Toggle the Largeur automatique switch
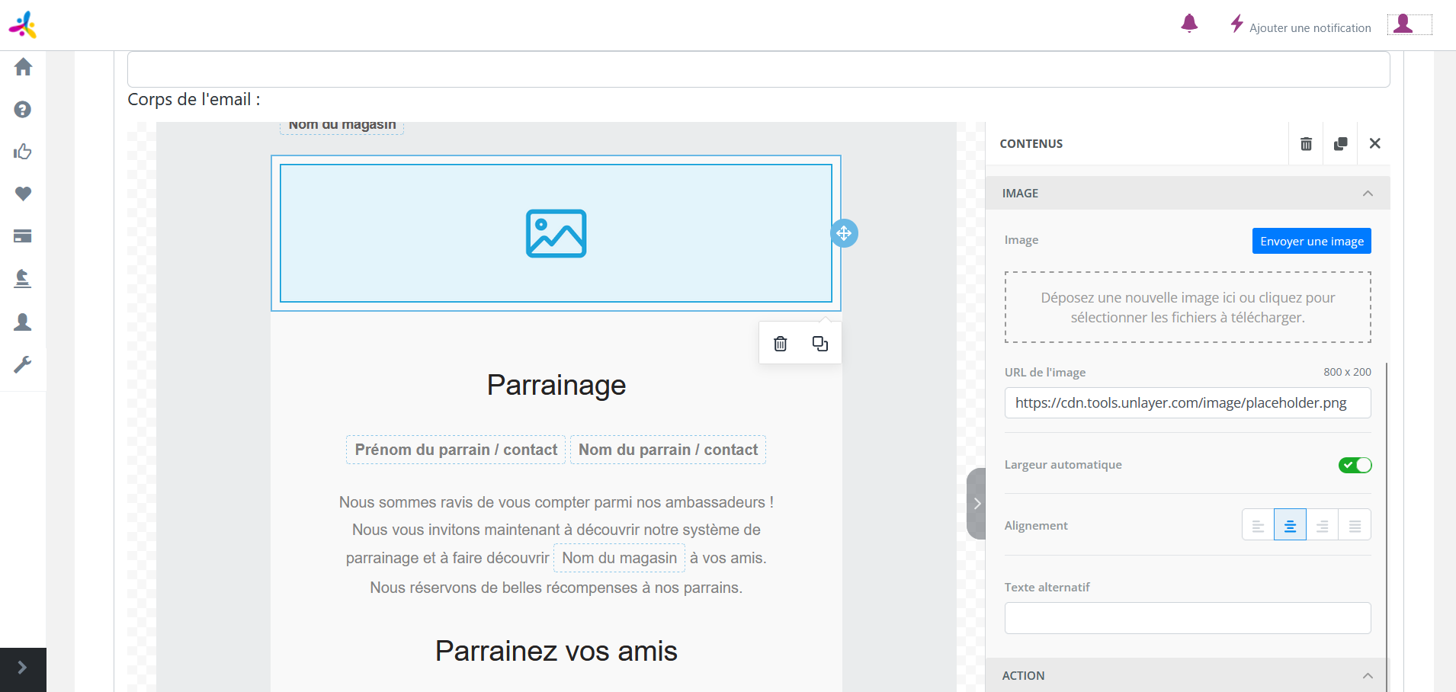The height and width of the screenshot is (692, 1456). (x=1355, y=465)
